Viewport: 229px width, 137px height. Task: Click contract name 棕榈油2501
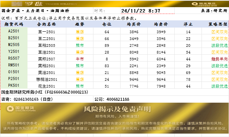click(47, 79)
